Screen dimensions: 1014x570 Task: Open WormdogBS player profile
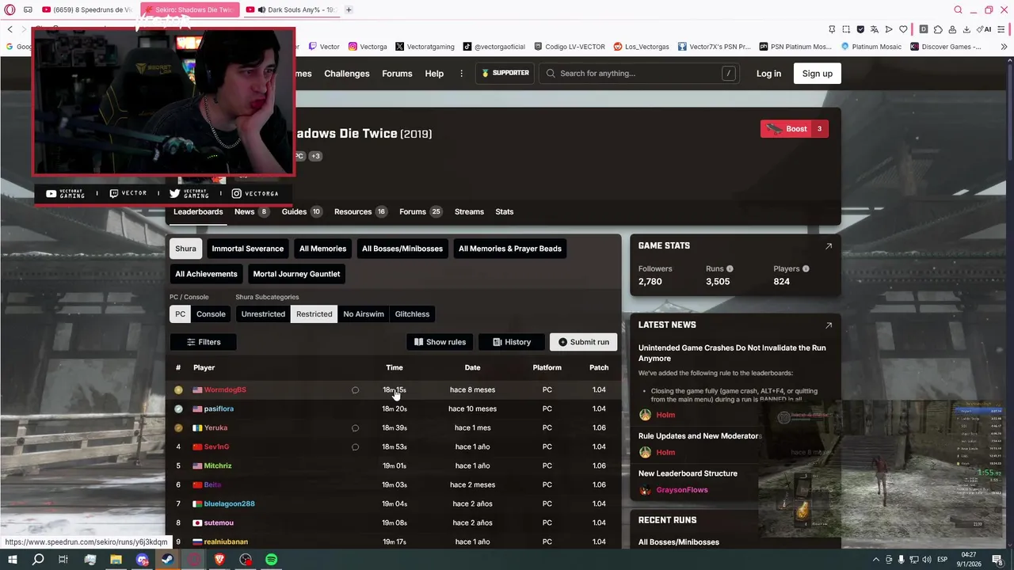tap(225, 389)
